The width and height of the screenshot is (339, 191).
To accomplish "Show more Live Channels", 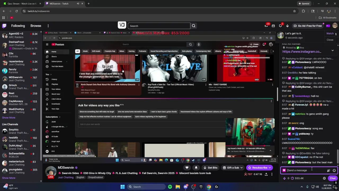I will (9, 178).
